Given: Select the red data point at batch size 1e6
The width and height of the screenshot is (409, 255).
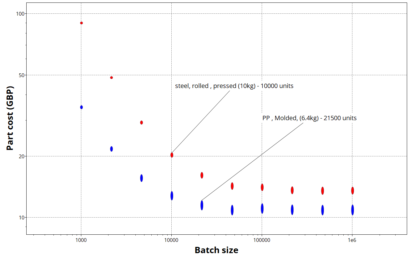Looking at the screenshot, I should point(352,190).
